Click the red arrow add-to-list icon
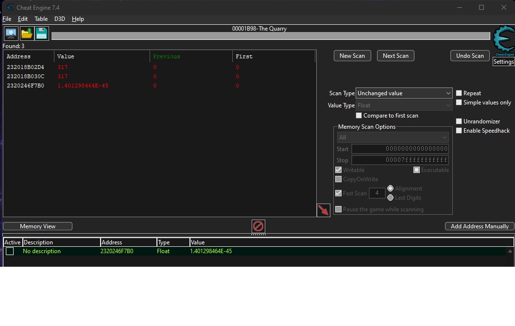The width and height of the screenshot is (515, 326). [x=323, y=210]
